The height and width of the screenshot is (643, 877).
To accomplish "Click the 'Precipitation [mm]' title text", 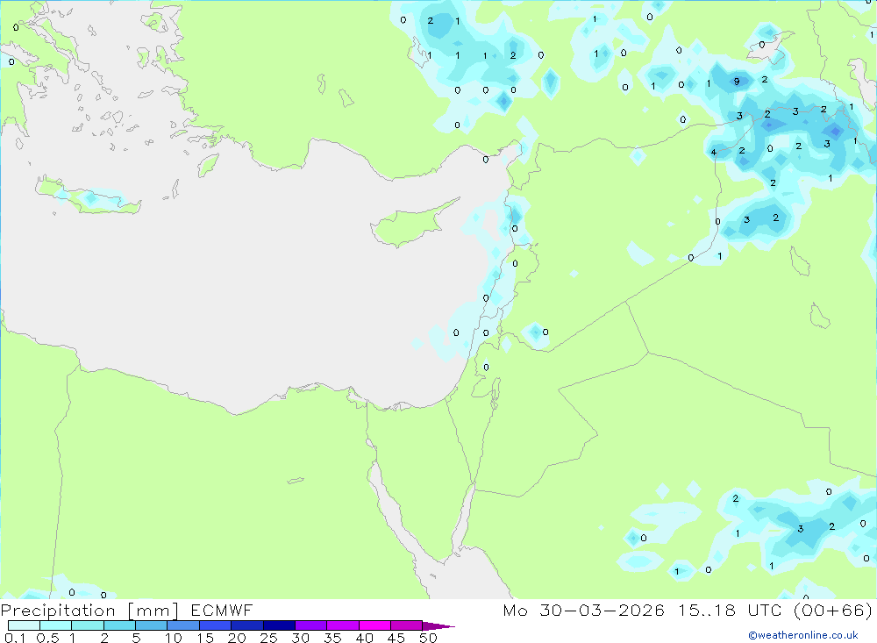I will click(x=89, y=611).
